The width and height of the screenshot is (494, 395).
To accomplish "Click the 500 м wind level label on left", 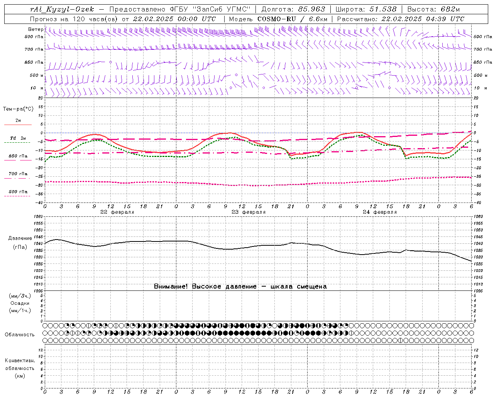I will pos(37,75).
